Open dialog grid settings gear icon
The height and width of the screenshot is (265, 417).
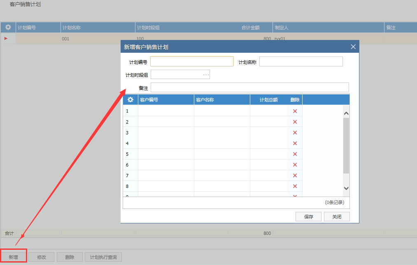pyautogui.click(x=130, y=100)
